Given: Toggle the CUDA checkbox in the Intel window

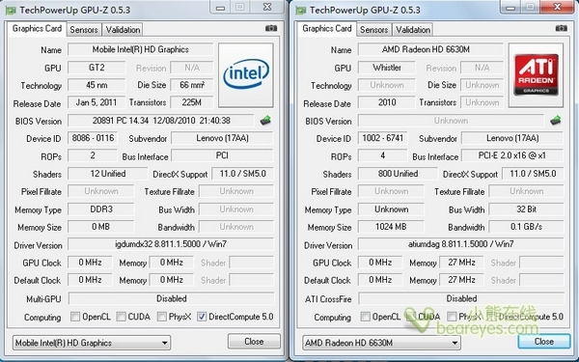Looking at the screenshot, I should [121, 317].
